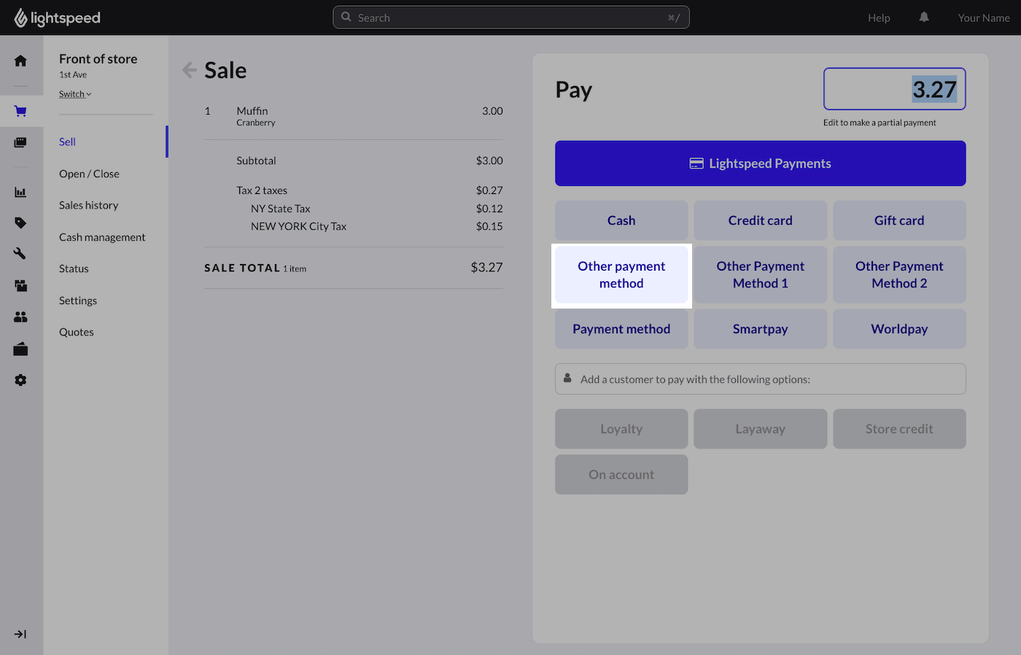1021x655 pixels.
Task: Open the Reporting bar chart icon
Action: click(x=20, y=193)
